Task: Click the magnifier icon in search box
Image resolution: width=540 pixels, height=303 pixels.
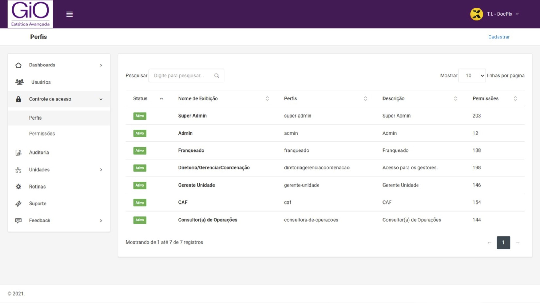Action: (217, 75)
